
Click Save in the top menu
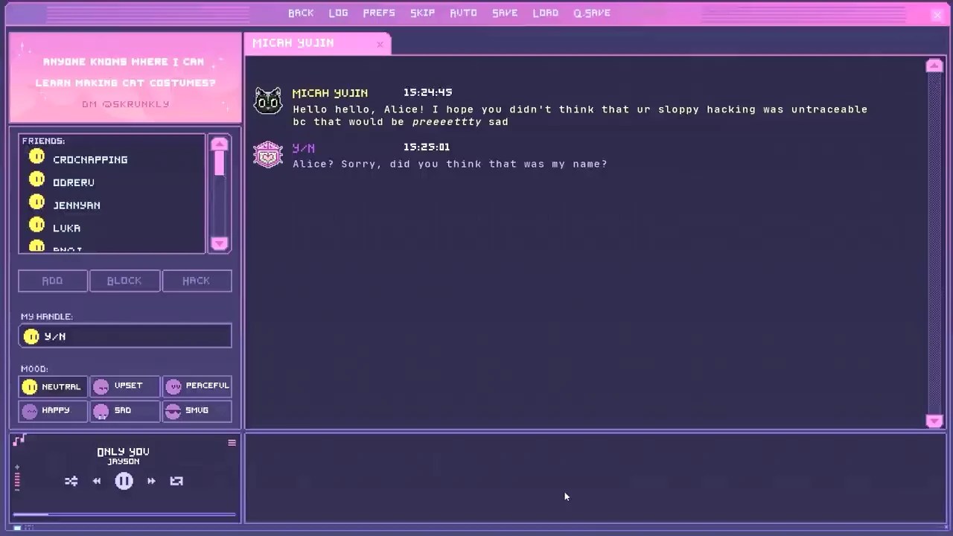click(x=505, y=13)
